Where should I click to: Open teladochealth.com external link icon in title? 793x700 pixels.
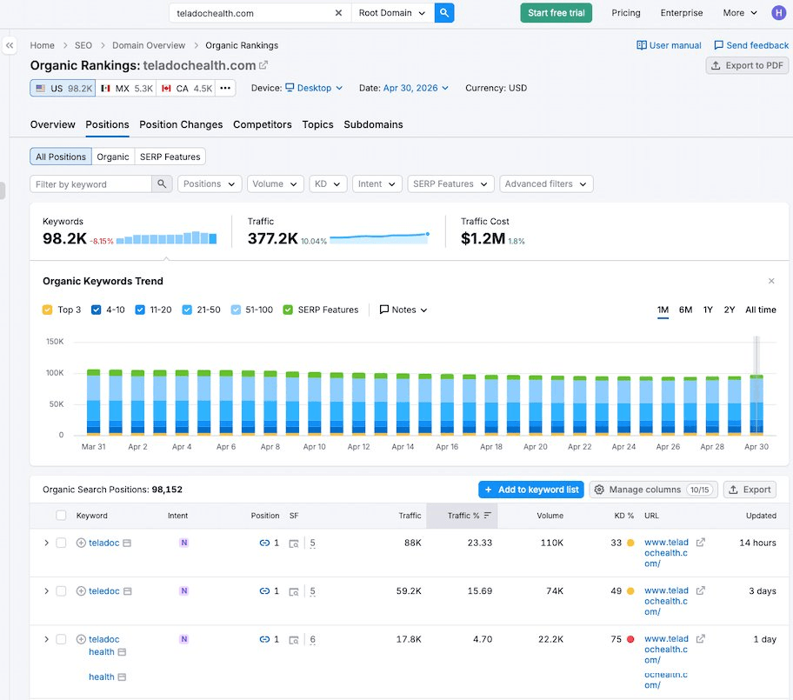tap(263, 64)
